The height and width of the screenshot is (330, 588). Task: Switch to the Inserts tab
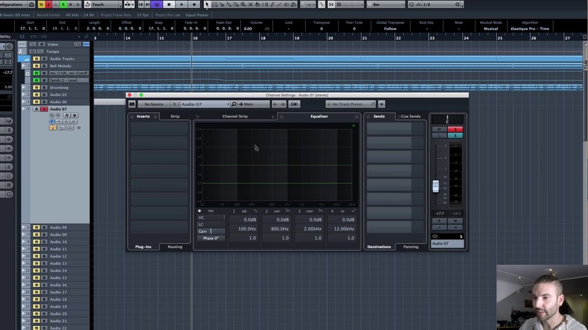tap(143, 116)
